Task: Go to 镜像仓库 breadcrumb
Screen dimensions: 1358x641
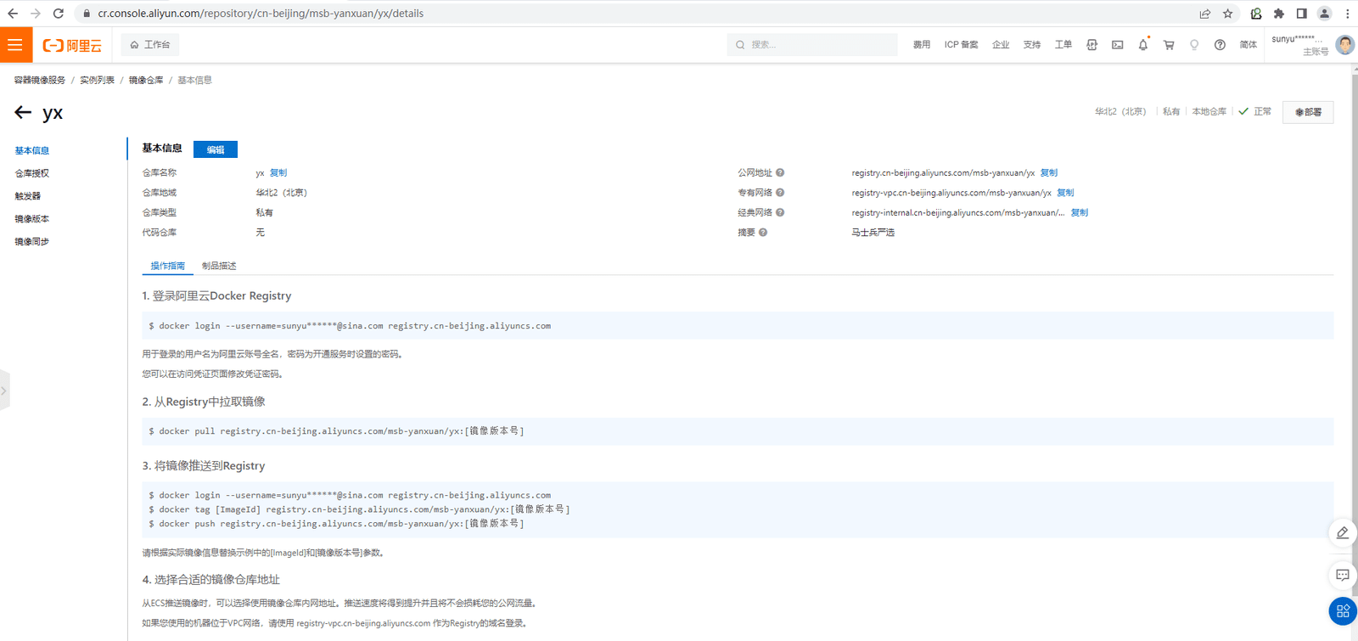Action: [x=146, y=80]
